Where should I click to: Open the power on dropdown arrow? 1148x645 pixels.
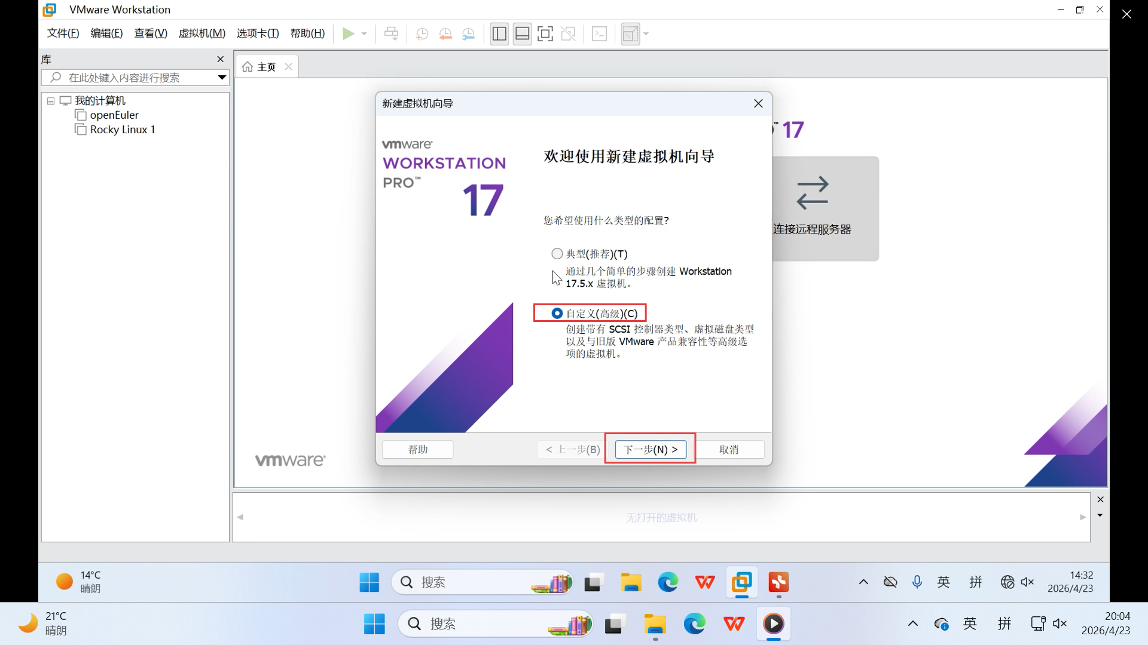point(364,34)
